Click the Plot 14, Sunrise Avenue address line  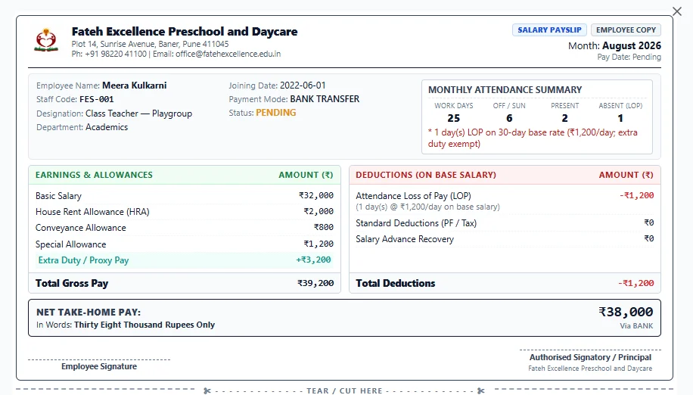(x=151, y=44)
